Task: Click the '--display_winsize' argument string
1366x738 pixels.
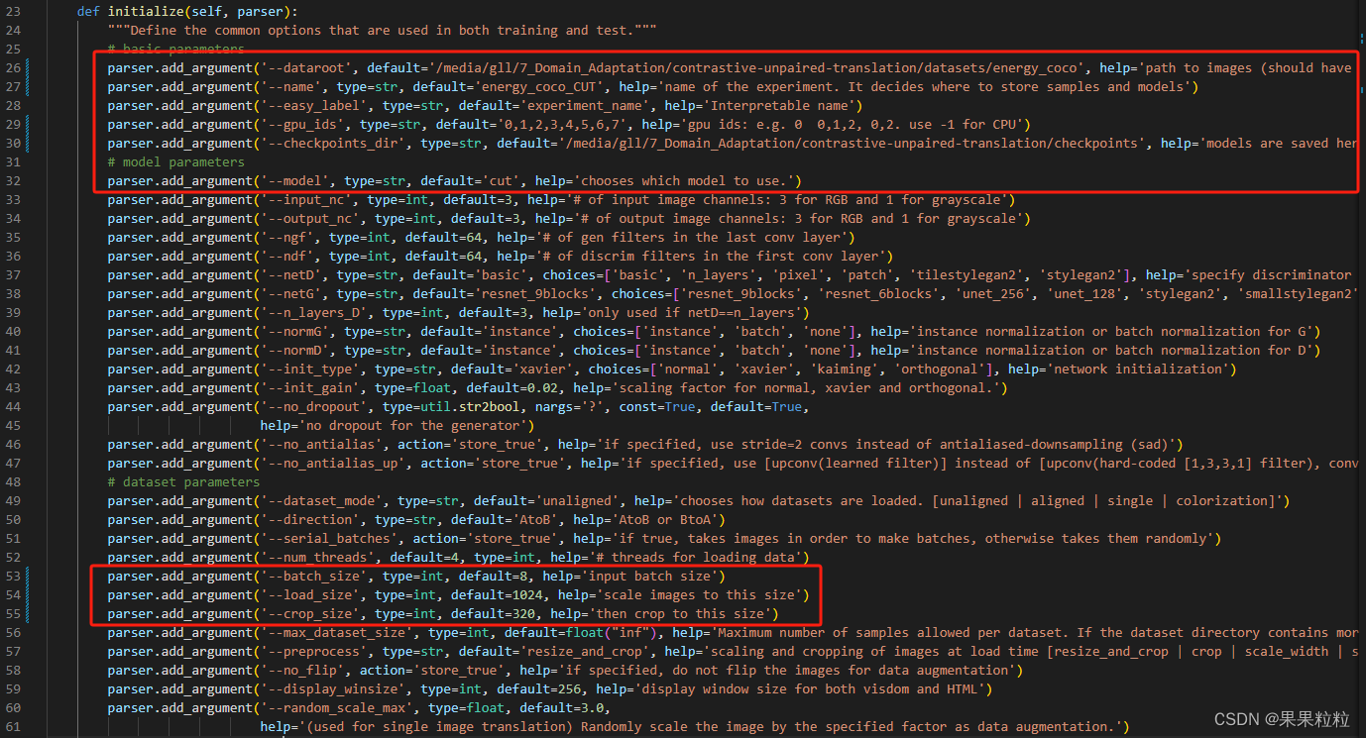Action: 333,689
